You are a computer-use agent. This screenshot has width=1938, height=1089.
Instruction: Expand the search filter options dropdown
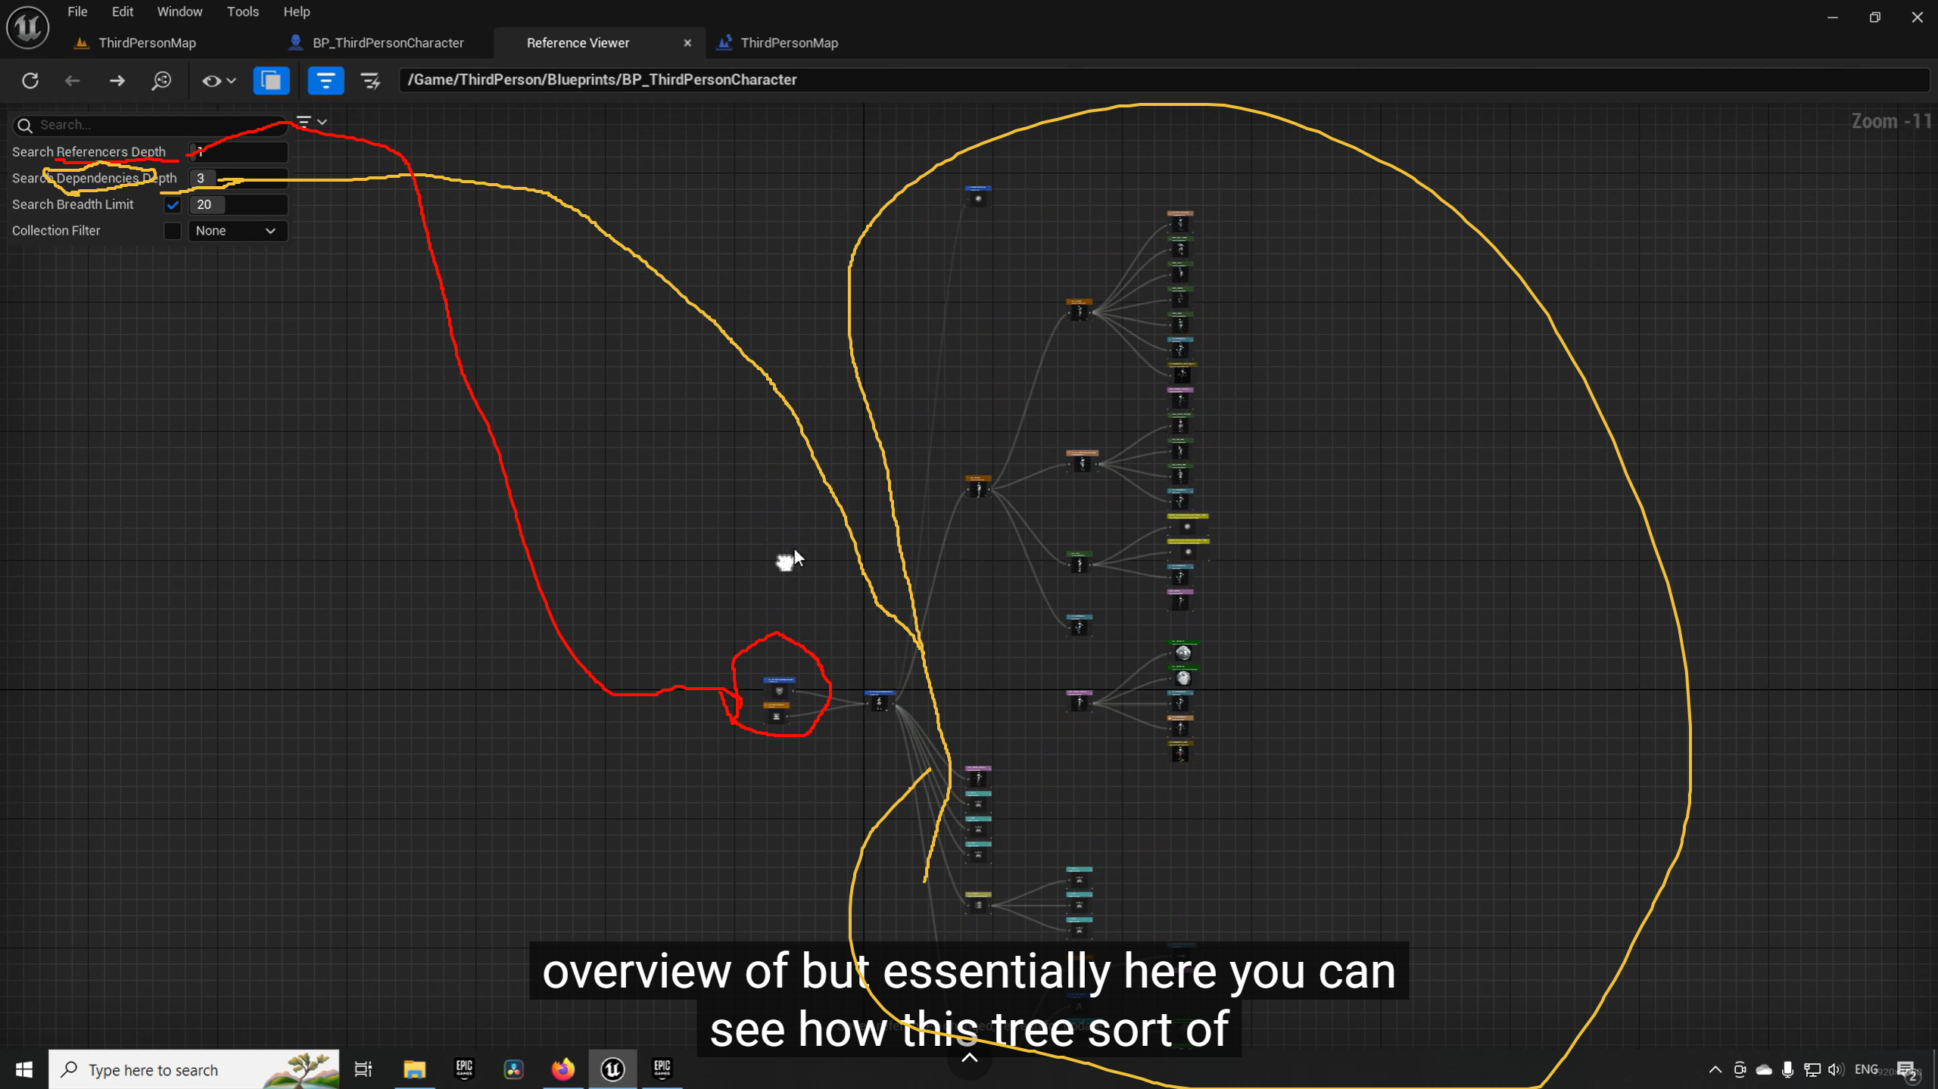311,122
